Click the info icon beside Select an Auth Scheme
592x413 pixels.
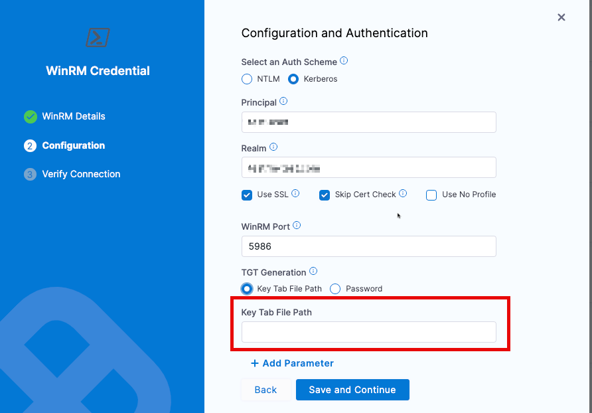(344, 61)
